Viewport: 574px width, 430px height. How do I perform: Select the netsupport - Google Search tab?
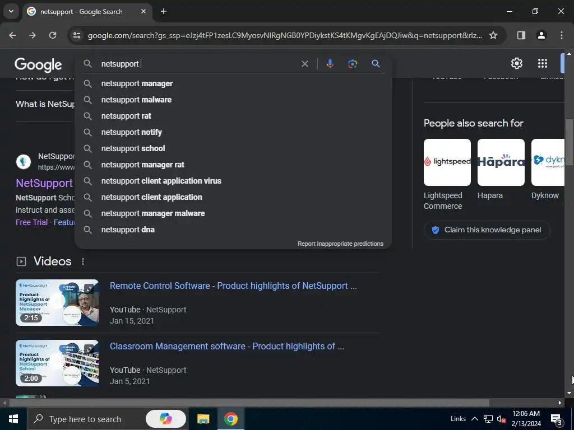coord(88,12)
